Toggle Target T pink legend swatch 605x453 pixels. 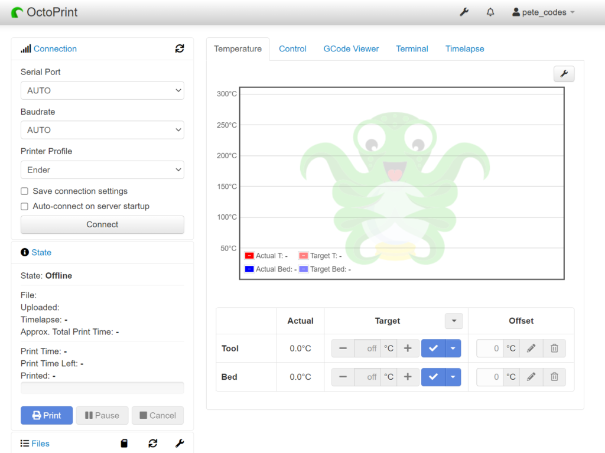tap(304, 255)
